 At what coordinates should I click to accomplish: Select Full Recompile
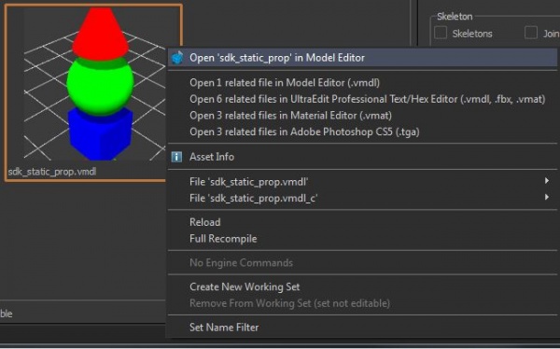click(362, 239)
